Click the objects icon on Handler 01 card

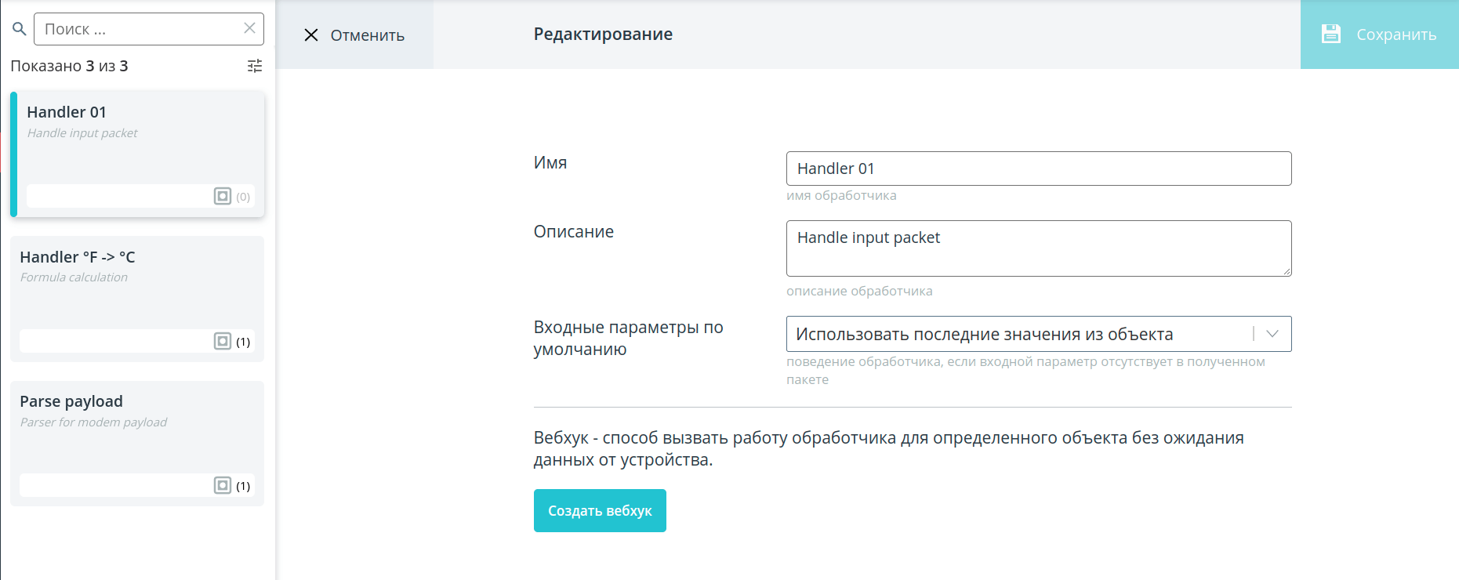pyautogui.click(x=223, y=196)
